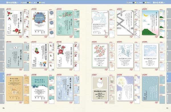Select the bottom small variant beside card c0106
Screen dimensions: 171x112
tap(77, 67)
